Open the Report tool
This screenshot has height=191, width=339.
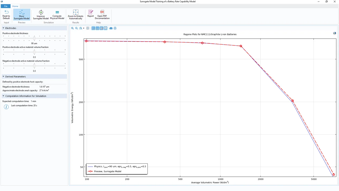click(91, 14)
